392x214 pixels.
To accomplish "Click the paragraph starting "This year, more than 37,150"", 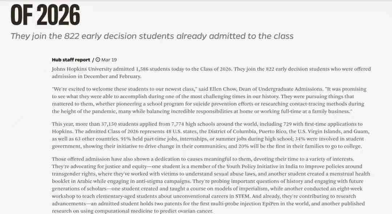I will click(x=211, y=135).
